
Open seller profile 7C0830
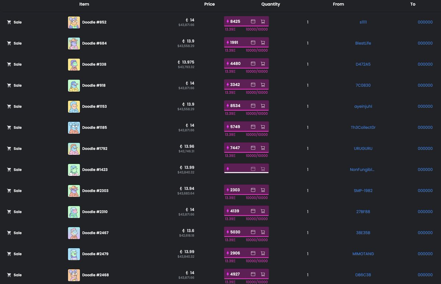click(x=363, y=85)
